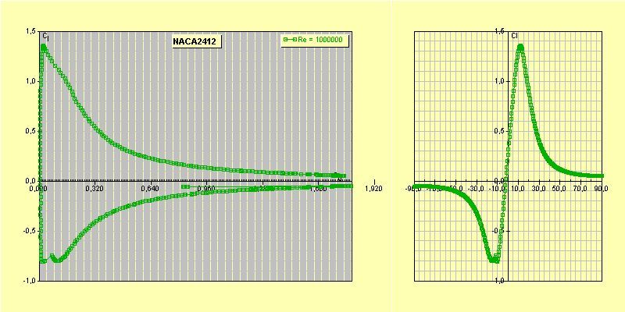
Task: Select the curve peak on right lift chart
Action: click(520, 47)
